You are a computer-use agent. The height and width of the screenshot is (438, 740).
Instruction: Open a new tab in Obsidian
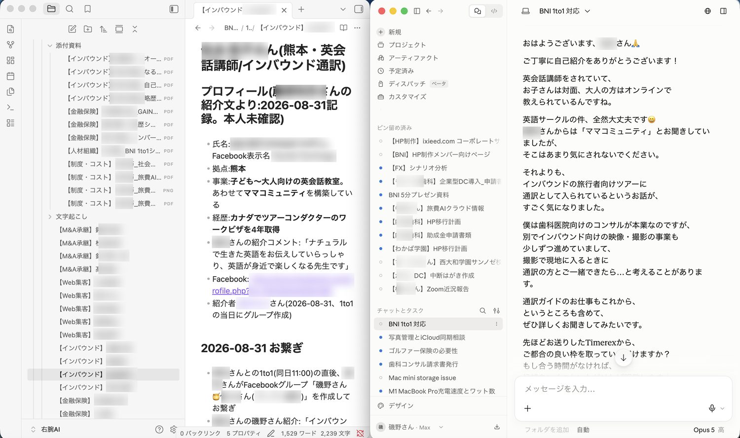pos(301,9)
